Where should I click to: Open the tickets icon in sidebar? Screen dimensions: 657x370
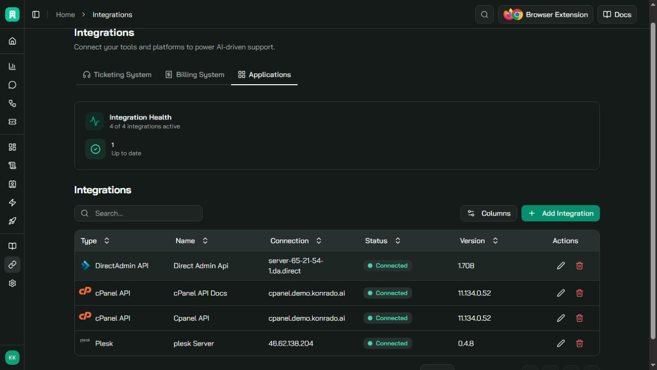click(x=12, y=122)
